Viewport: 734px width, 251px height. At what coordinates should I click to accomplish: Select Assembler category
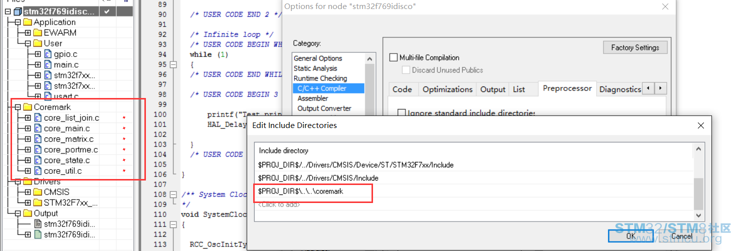point(313,98)
